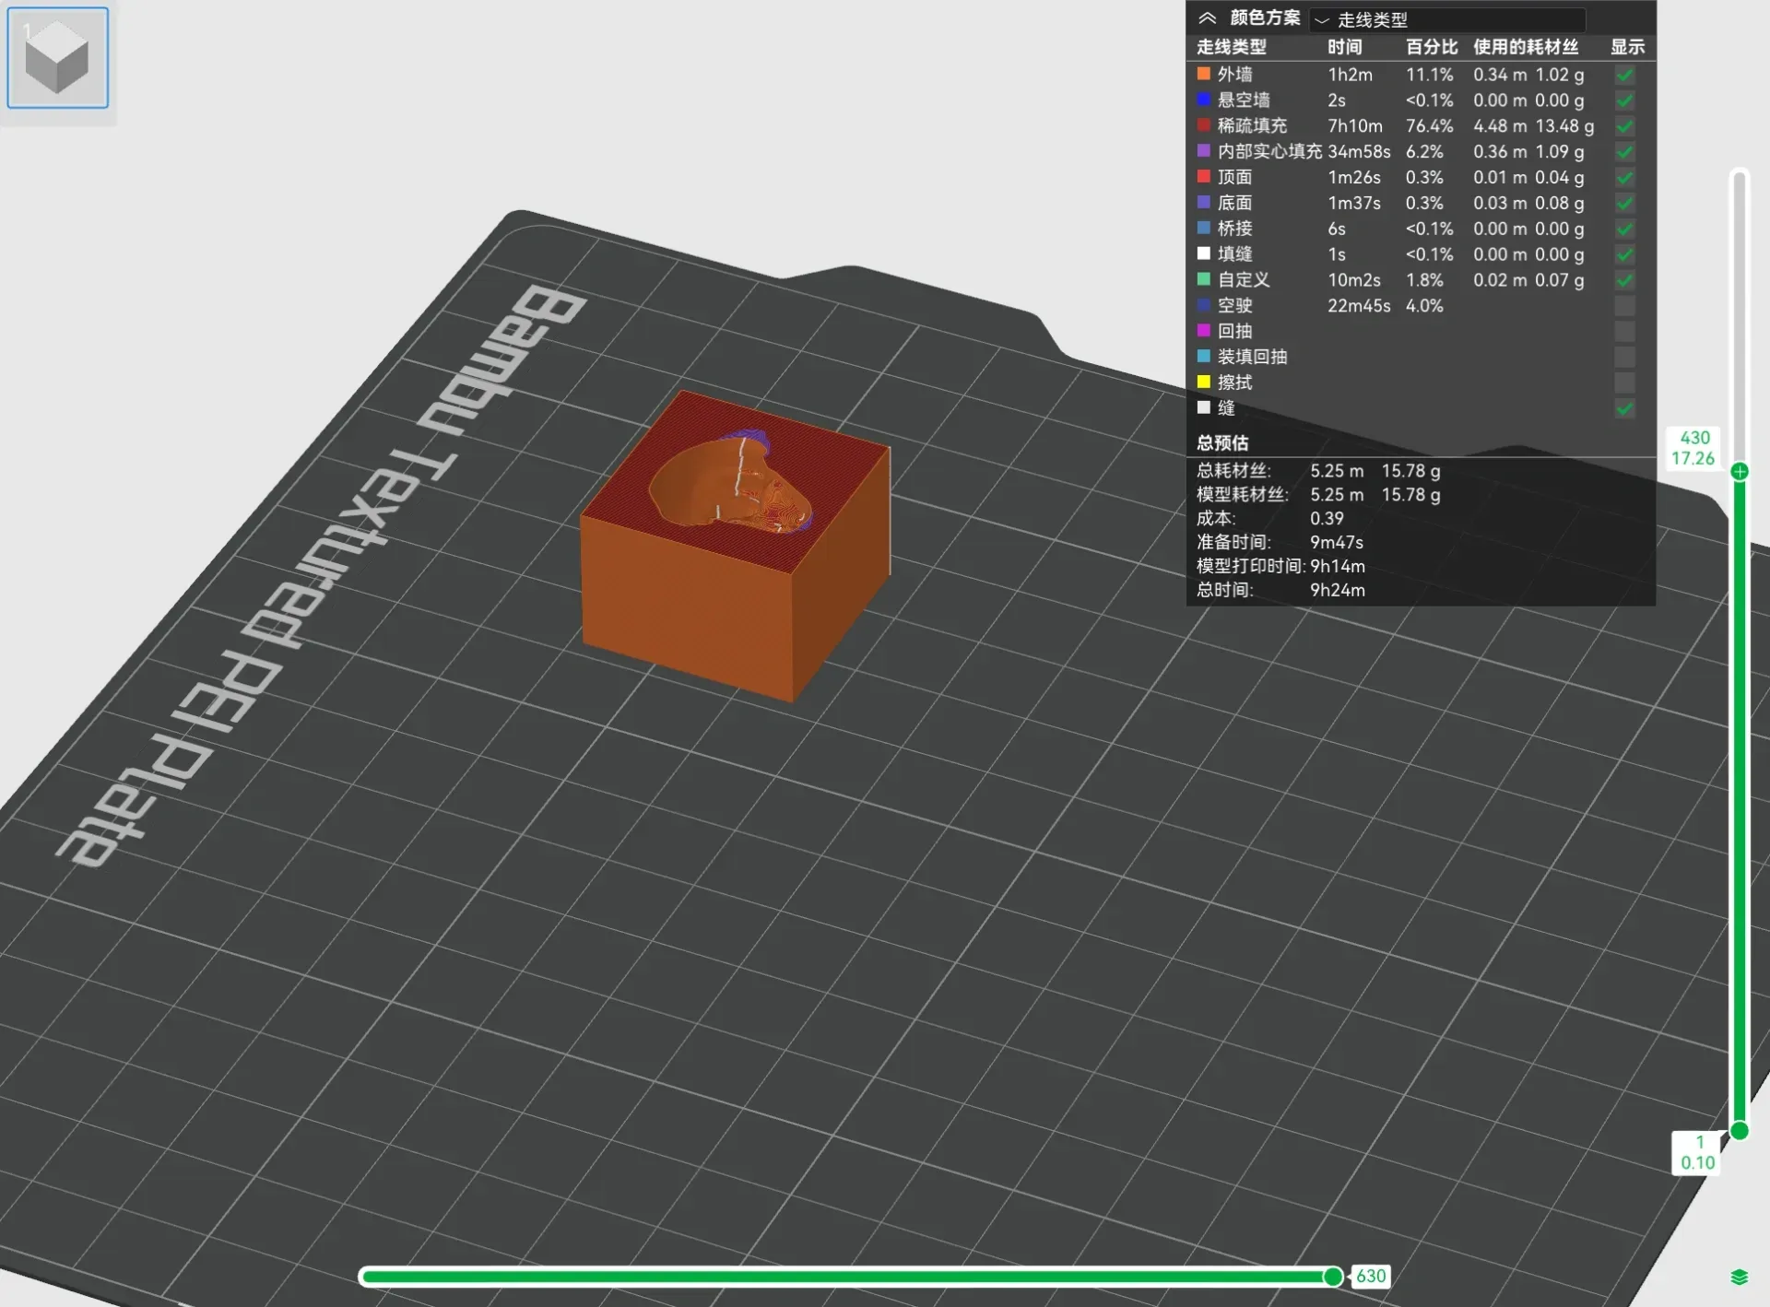Click the magenta 回抽 color swatch
1770x1307 pixels.
(1203, 330)
